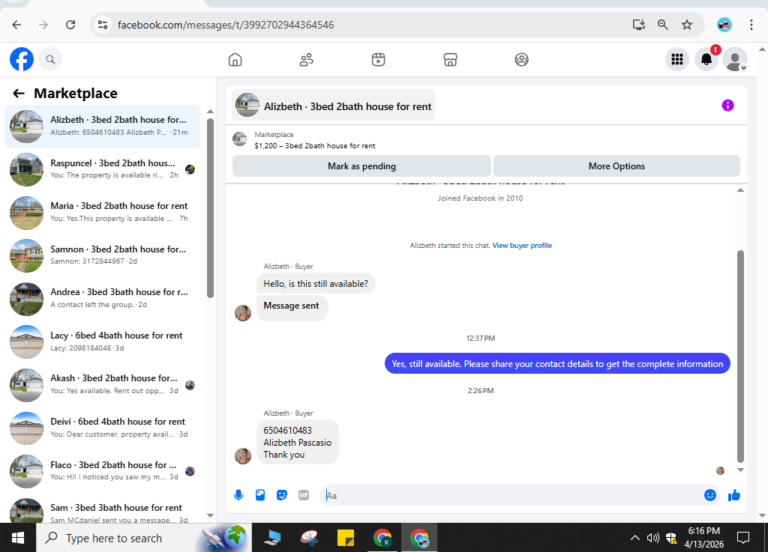This screenshot has height=552, width=768.
Task: Click the Facebook logo
Action: click(x=22, y=59)
